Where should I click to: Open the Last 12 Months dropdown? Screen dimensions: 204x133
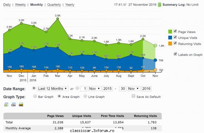[x=53, y=89]
